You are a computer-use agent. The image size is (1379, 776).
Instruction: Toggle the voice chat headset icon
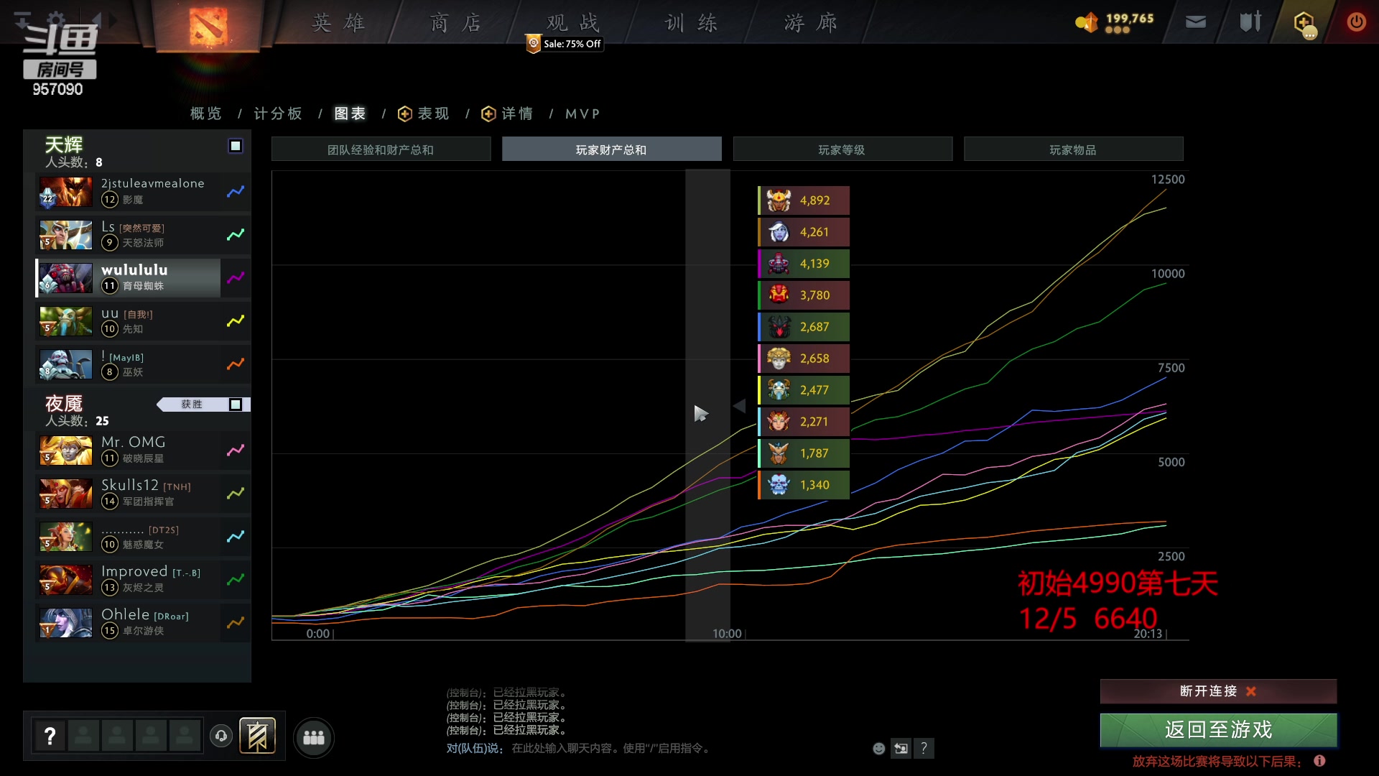(220, 736)
